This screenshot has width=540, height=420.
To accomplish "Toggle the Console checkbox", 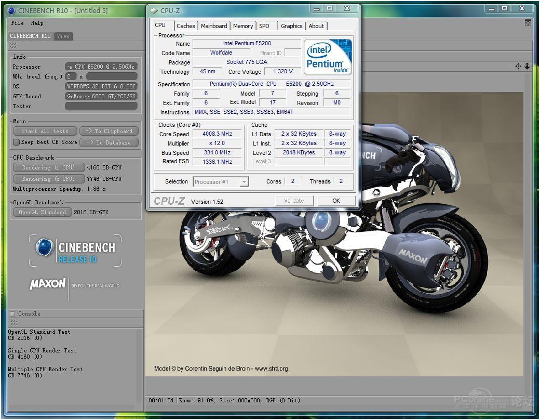I will pyautogui.click(x=13, y=314).
